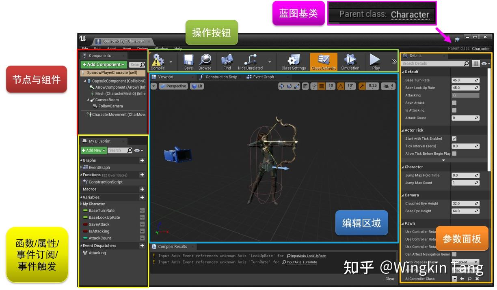Add a new graph with the Graphs plus
Viewport: 497px width, 290px height.
point(142,160)
